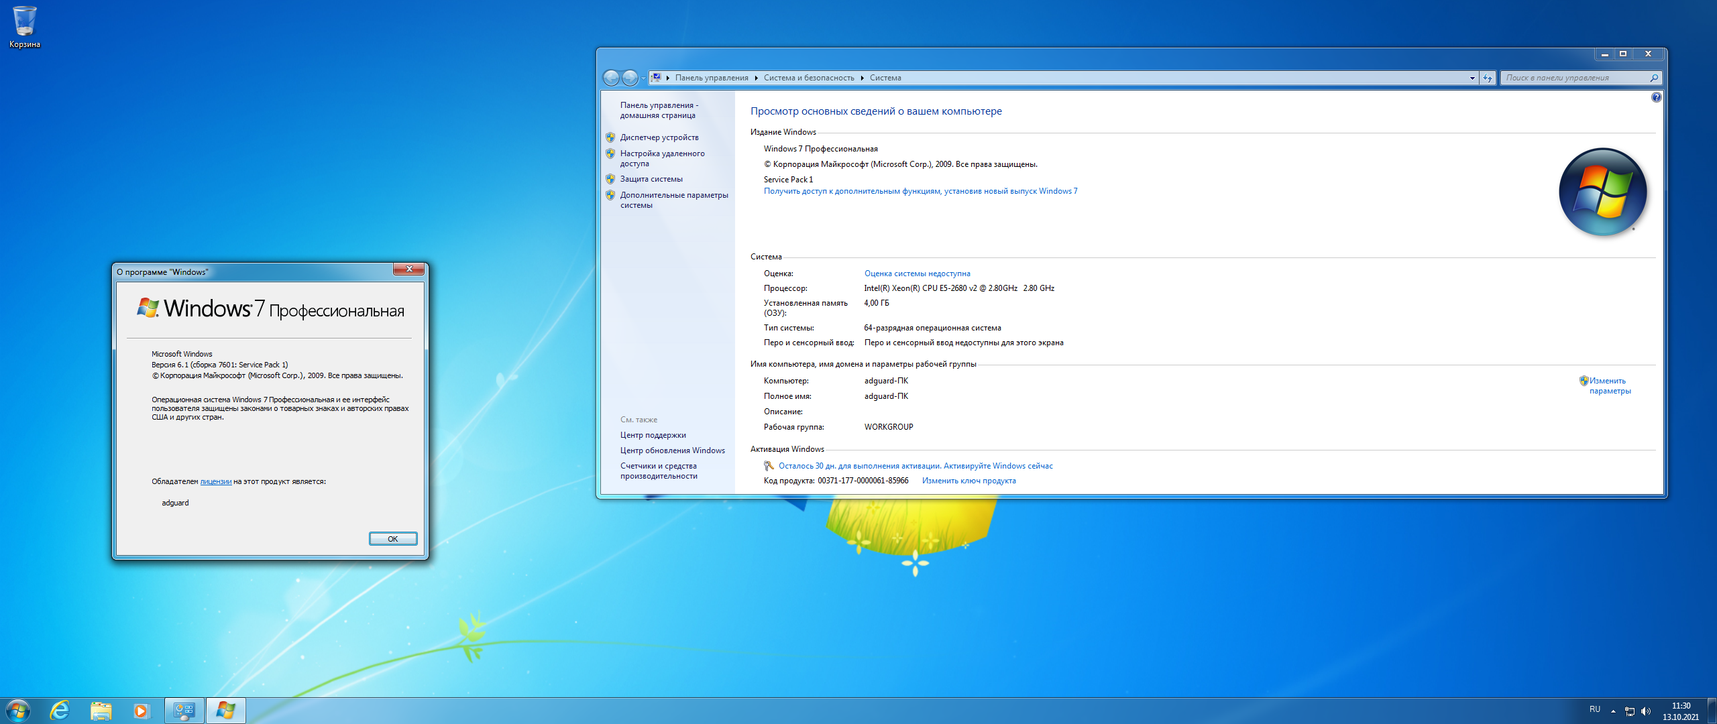Screen dimensions: 1717x724
Task: Click the RU language indicator
Action: 1595,709
